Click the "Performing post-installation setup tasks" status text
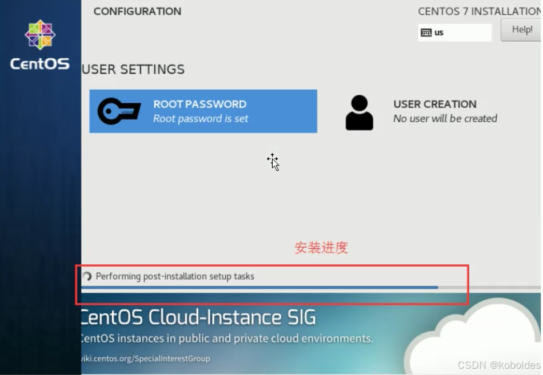 point(175,276)
